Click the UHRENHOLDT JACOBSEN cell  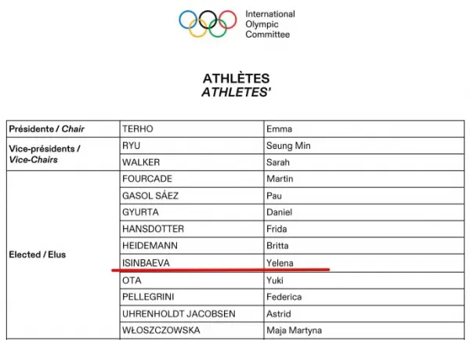point(179,313)
